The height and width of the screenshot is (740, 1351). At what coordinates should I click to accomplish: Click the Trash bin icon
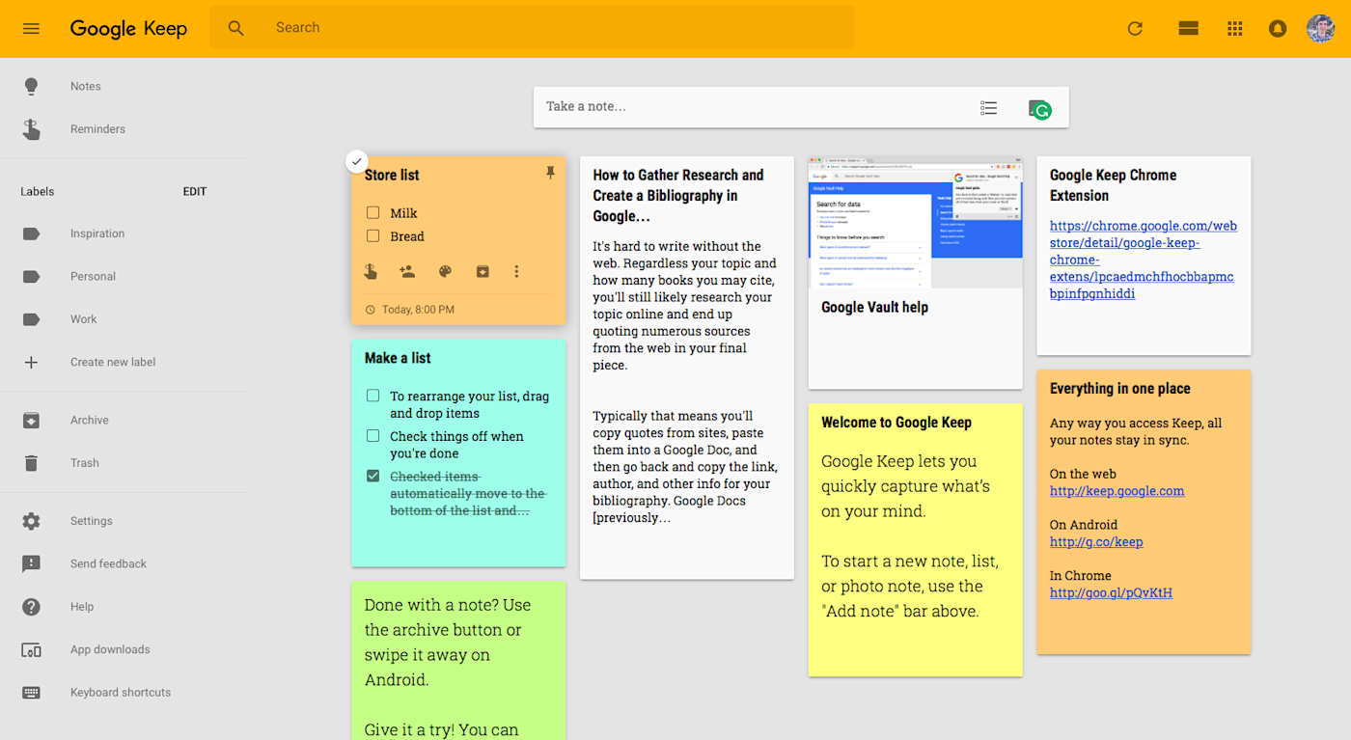31,463
